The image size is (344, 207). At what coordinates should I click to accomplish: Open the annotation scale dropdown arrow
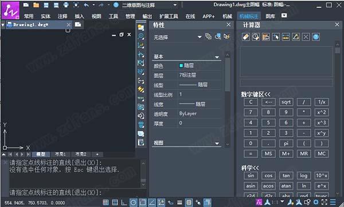pos(282,201)
